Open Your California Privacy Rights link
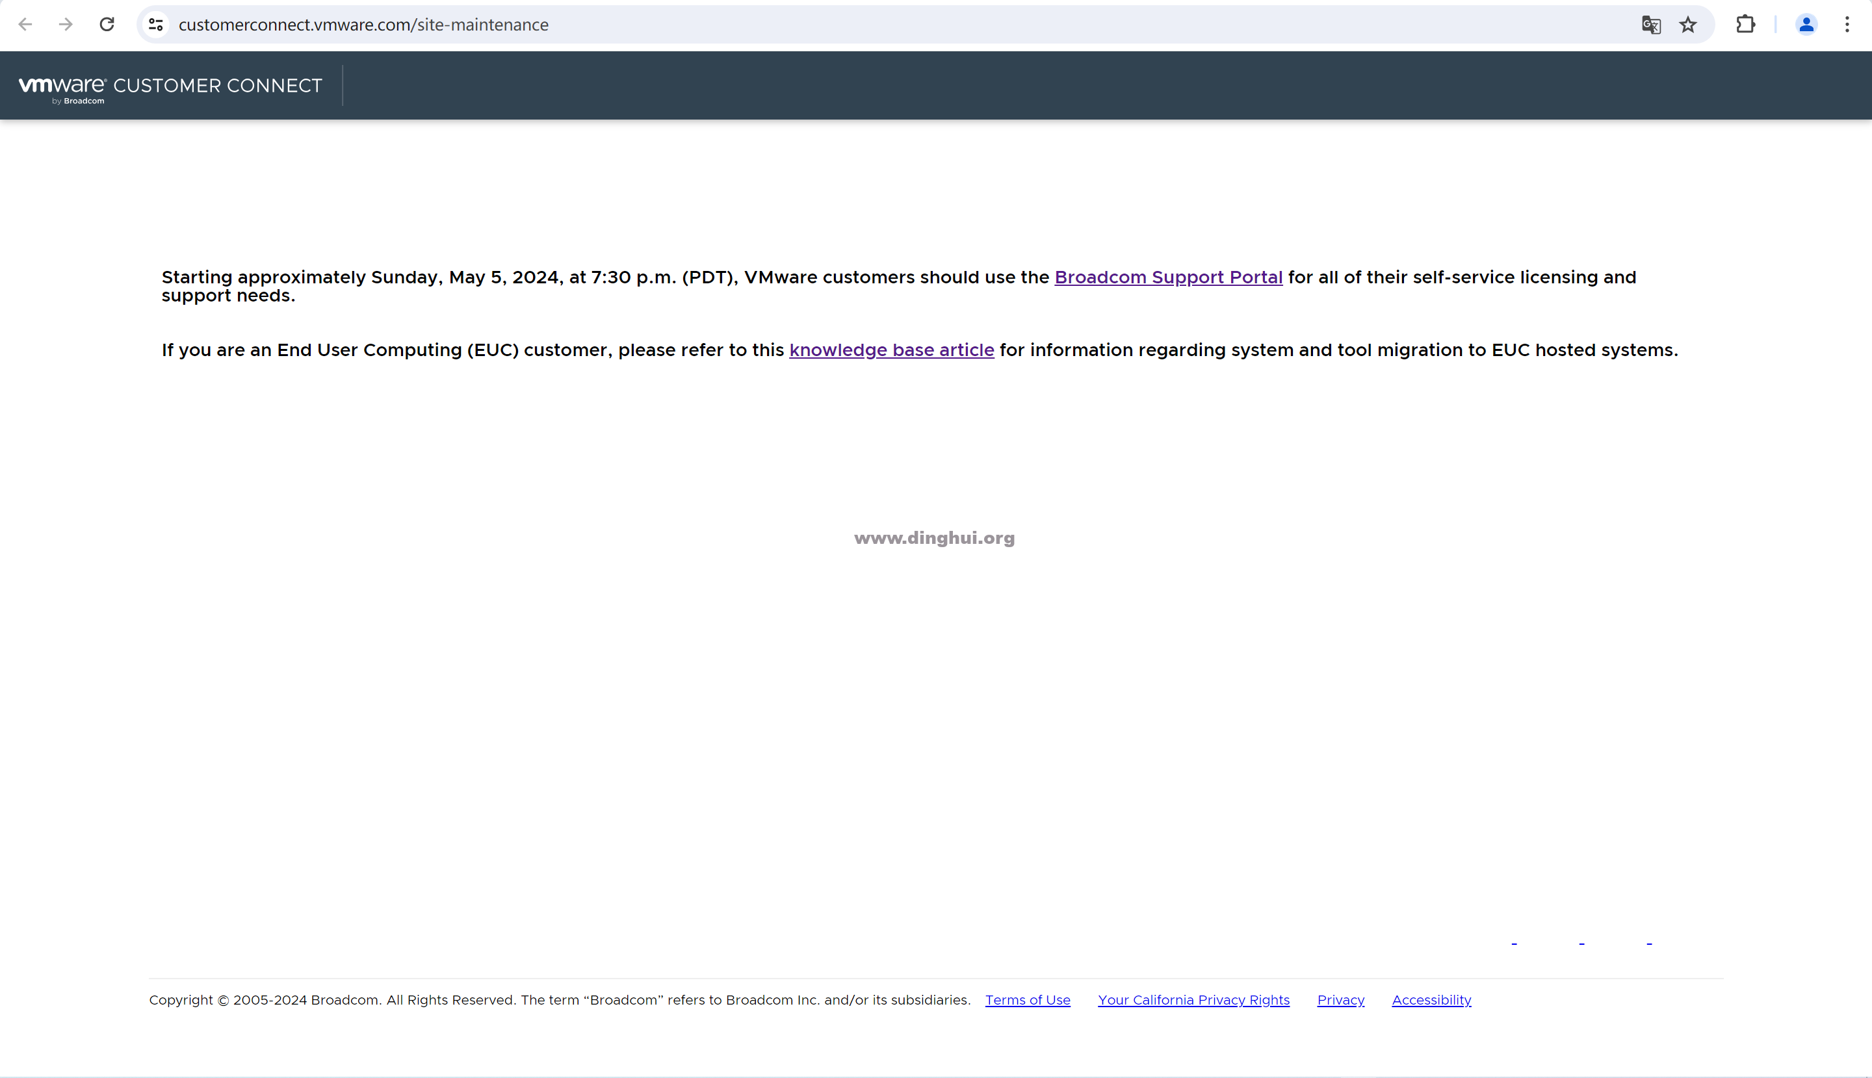The width and height of the screenshot is (1872, 1078). [x=1193, y=999]
